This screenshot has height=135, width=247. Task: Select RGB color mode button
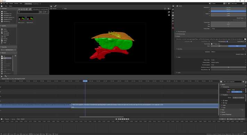pos(237,46)
